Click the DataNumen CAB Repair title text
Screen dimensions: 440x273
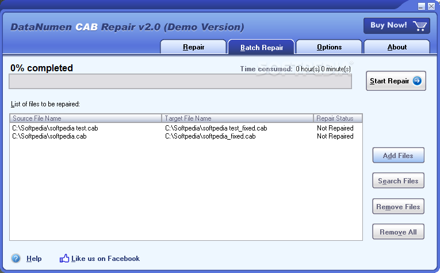coord(127,27)
